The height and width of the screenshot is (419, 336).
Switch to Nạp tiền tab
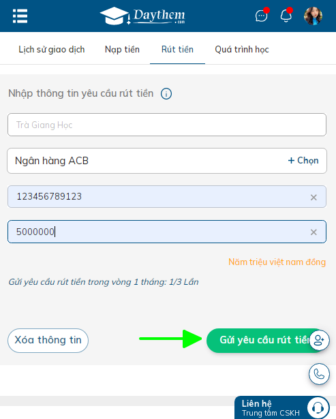click(122, 50)
